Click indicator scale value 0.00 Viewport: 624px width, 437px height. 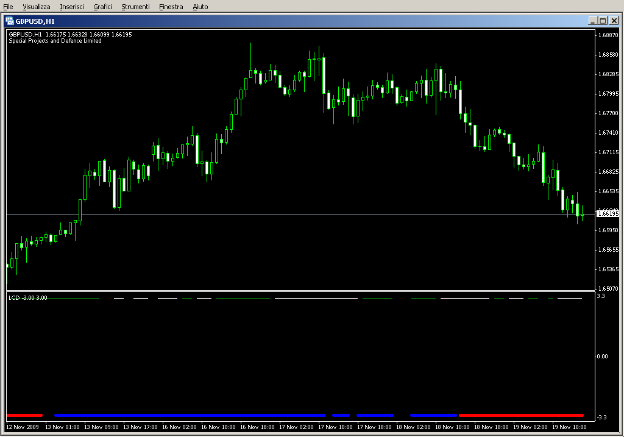(602, 356)
